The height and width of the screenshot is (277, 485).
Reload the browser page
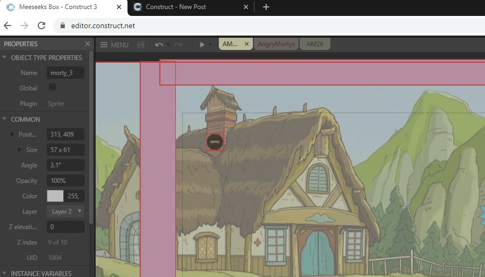(41, 26)
